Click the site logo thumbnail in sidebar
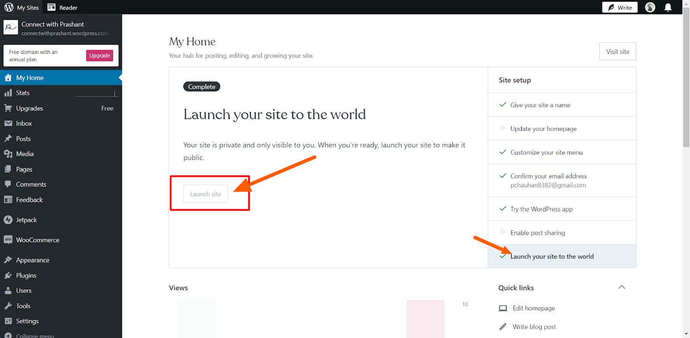The image size is (690, 338). pyautogui.click(x=11, y=27)
